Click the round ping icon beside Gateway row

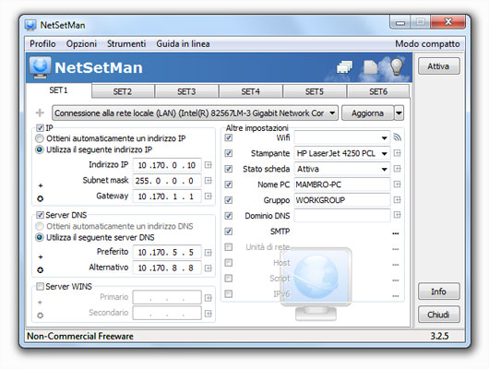point(41,198)
